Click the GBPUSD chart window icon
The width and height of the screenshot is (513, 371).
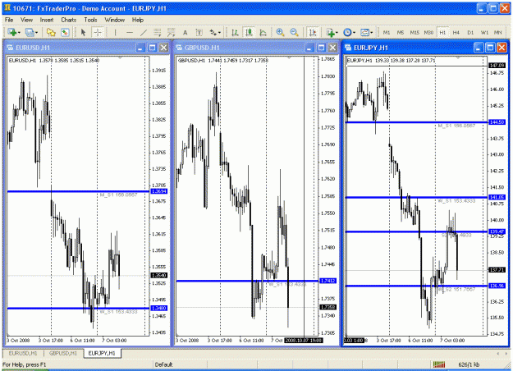179,48
